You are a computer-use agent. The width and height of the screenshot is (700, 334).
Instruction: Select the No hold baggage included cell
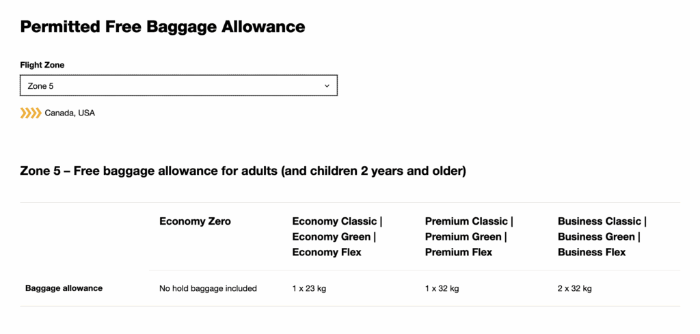click(x=208, y=288)
